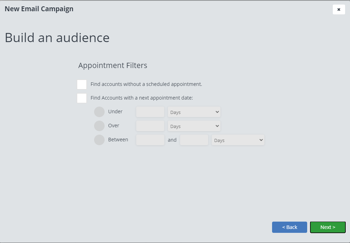The image size is (350, 243).
Task: Click the first Between value field
Action: 150,140
